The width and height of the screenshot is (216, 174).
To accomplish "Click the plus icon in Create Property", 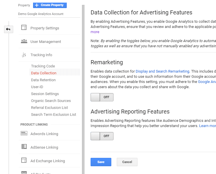I will tap(37, 5).
